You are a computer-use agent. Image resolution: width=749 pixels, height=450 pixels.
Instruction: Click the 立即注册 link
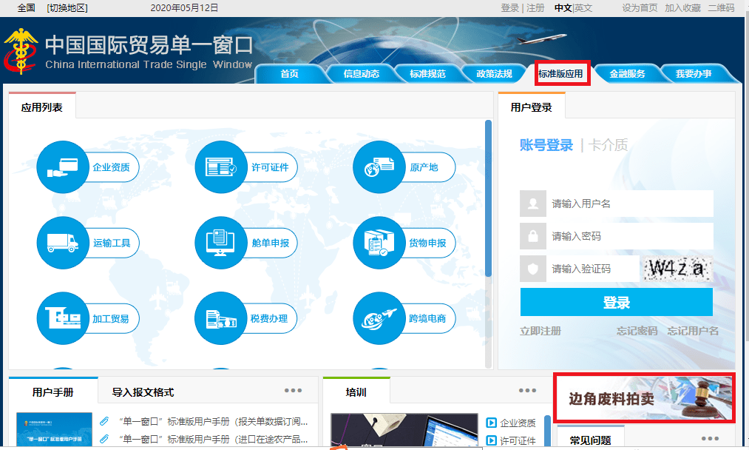(540, 331)
